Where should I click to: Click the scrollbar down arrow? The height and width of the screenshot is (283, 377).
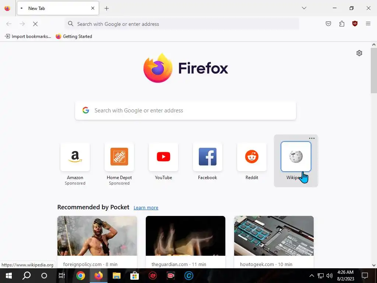(374, 265)
